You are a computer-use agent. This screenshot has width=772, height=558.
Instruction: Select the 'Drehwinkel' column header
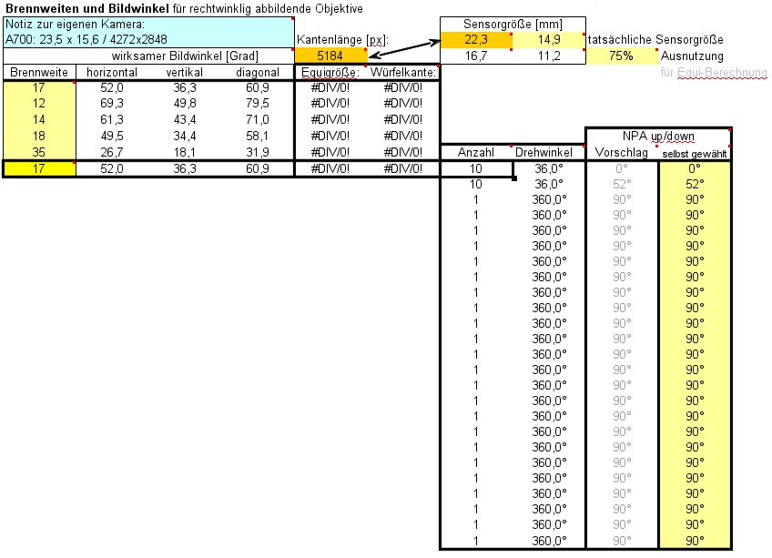[549, 153]
